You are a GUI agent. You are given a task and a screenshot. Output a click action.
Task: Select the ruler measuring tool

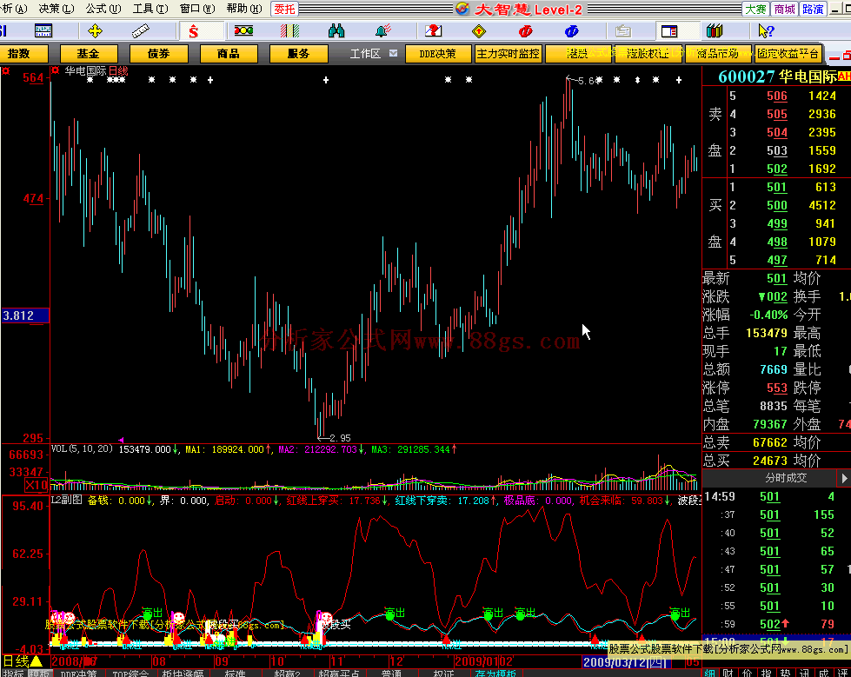point(141,31)
